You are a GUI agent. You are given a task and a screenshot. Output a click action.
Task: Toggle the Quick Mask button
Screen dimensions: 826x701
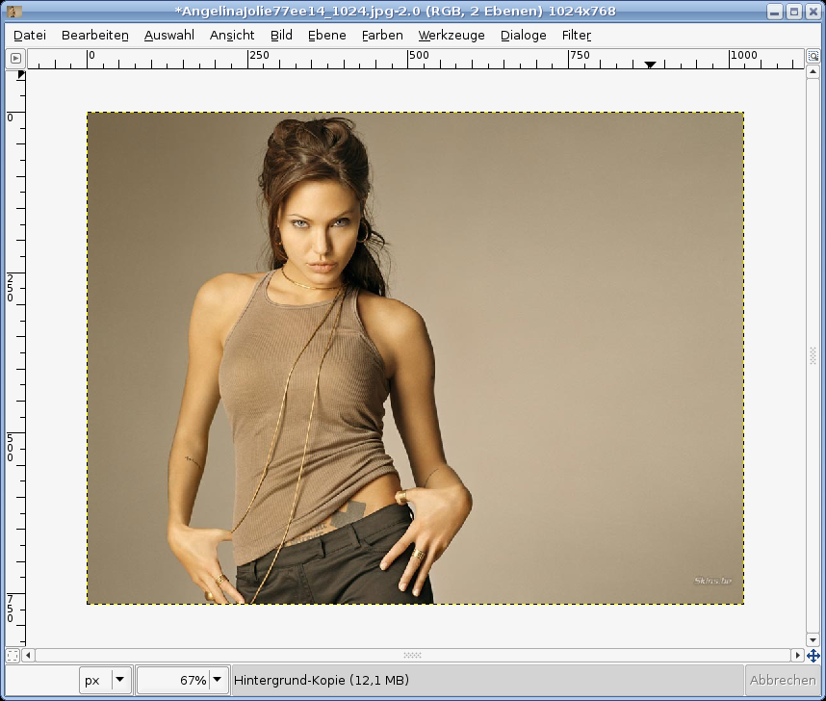[x=13, y=655]
